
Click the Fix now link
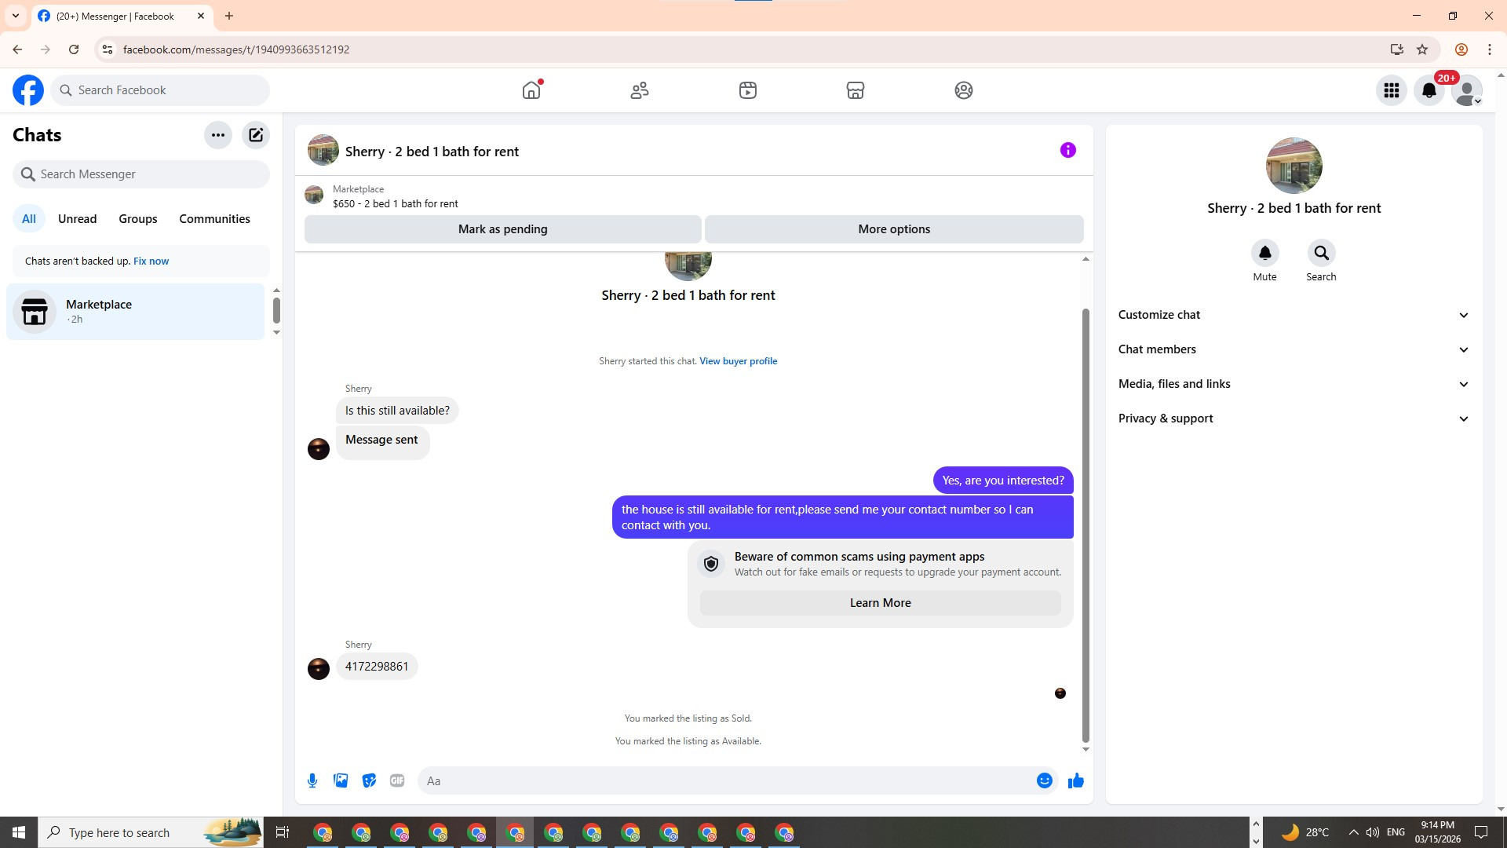(151, 261)
